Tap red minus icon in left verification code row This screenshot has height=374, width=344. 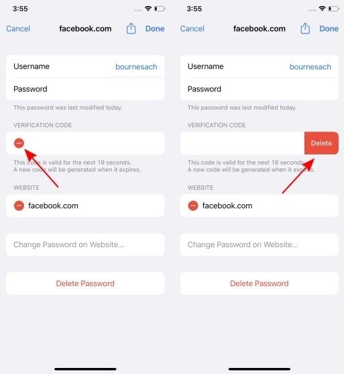[x=19, y=143]
